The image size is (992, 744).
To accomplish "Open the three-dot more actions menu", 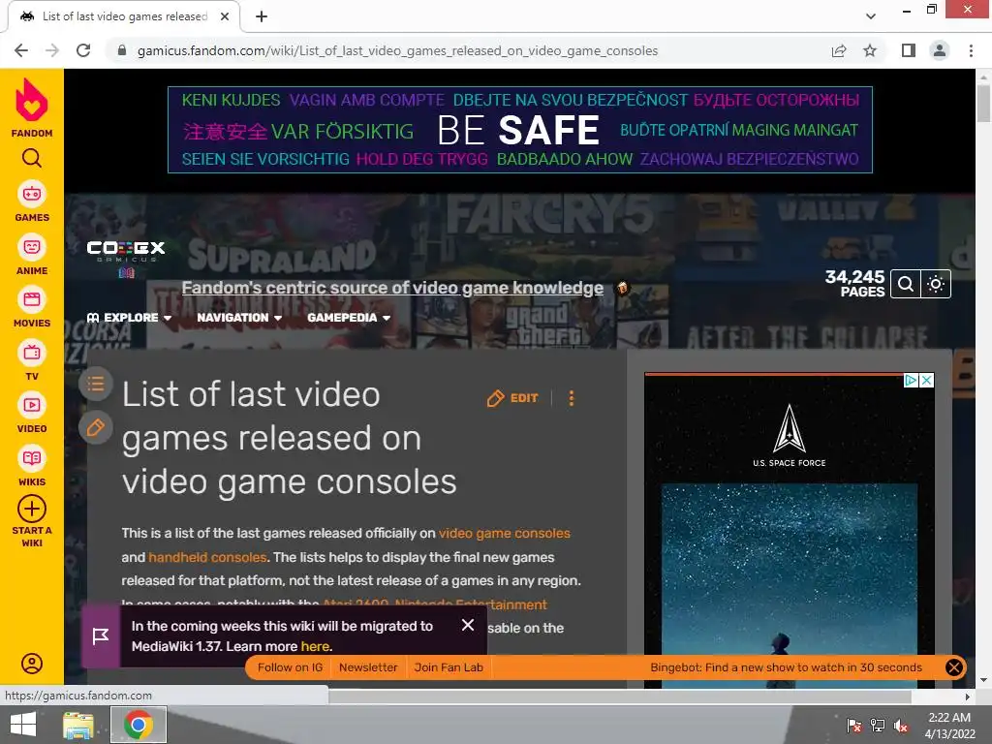I will point(572,398).
